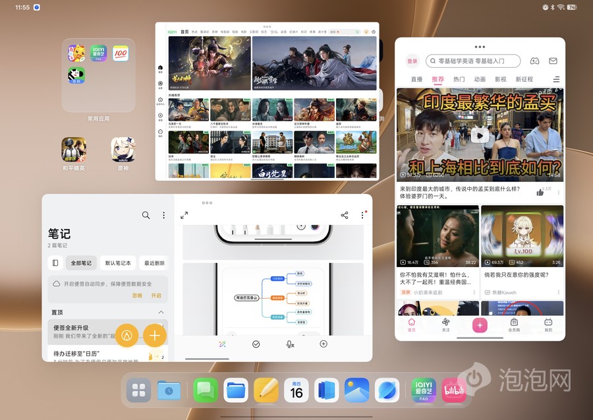Open the Bilibili game center controller icon
Viewport: 593px width, 420px height.
coord(535,61)
